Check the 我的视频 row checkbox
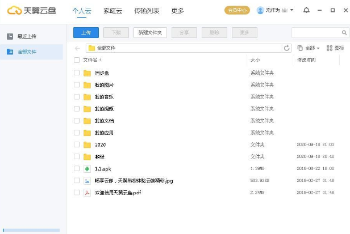Viewport: 350px width, 234px height. (x=77, y=109)
